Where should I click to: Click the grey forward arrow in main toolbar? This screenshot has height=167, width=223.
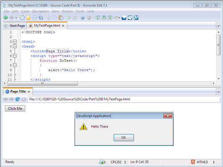[12, 18]
